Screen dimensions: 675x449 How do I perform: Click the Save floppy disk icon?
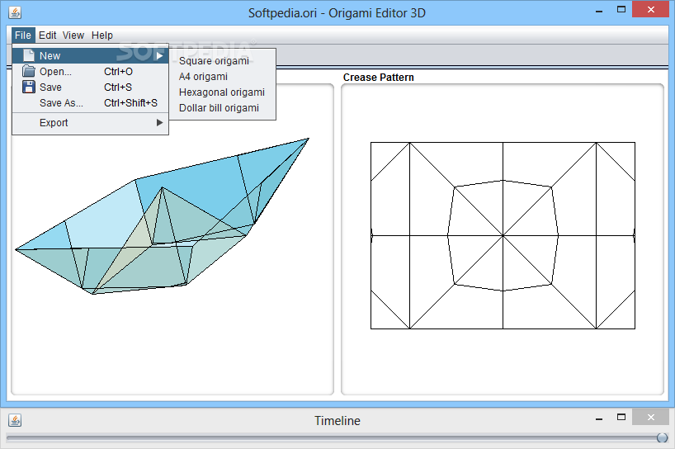pos(28,87)
